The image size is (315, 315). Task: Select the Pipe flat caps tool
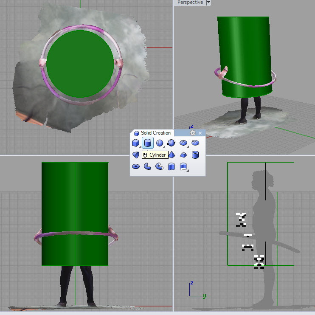click(x=148, y=166)
